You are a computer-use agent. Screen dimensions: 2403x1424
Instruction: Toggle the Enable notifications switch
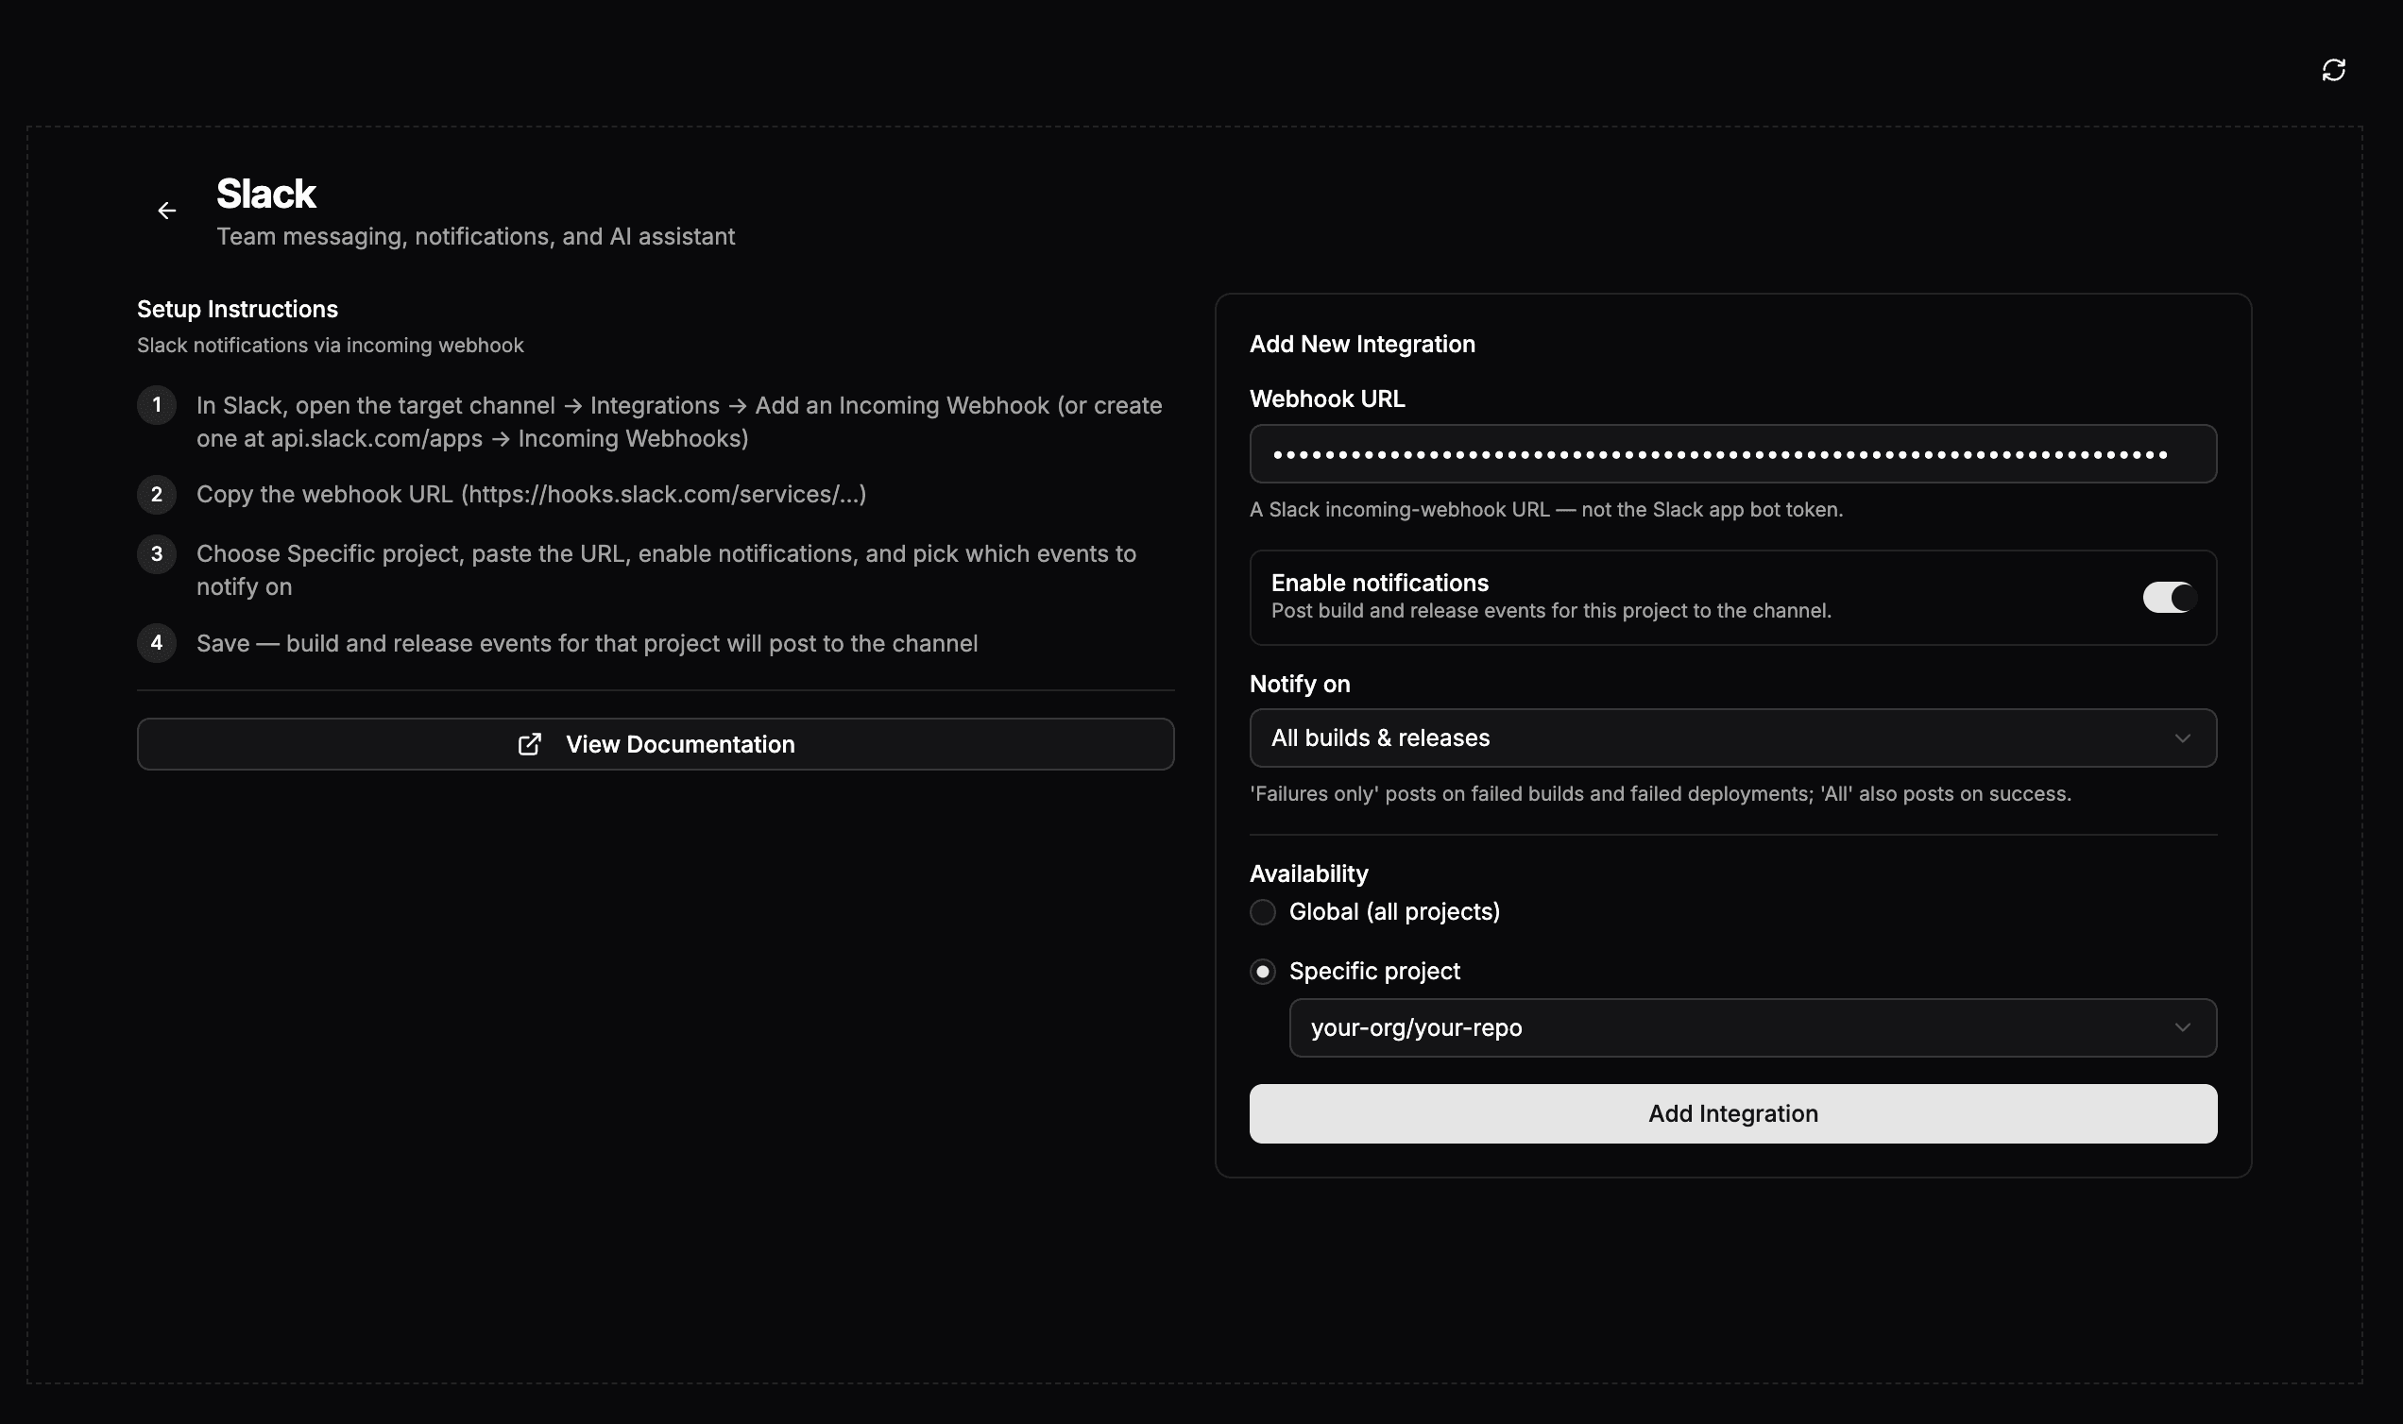point(2169,598)
